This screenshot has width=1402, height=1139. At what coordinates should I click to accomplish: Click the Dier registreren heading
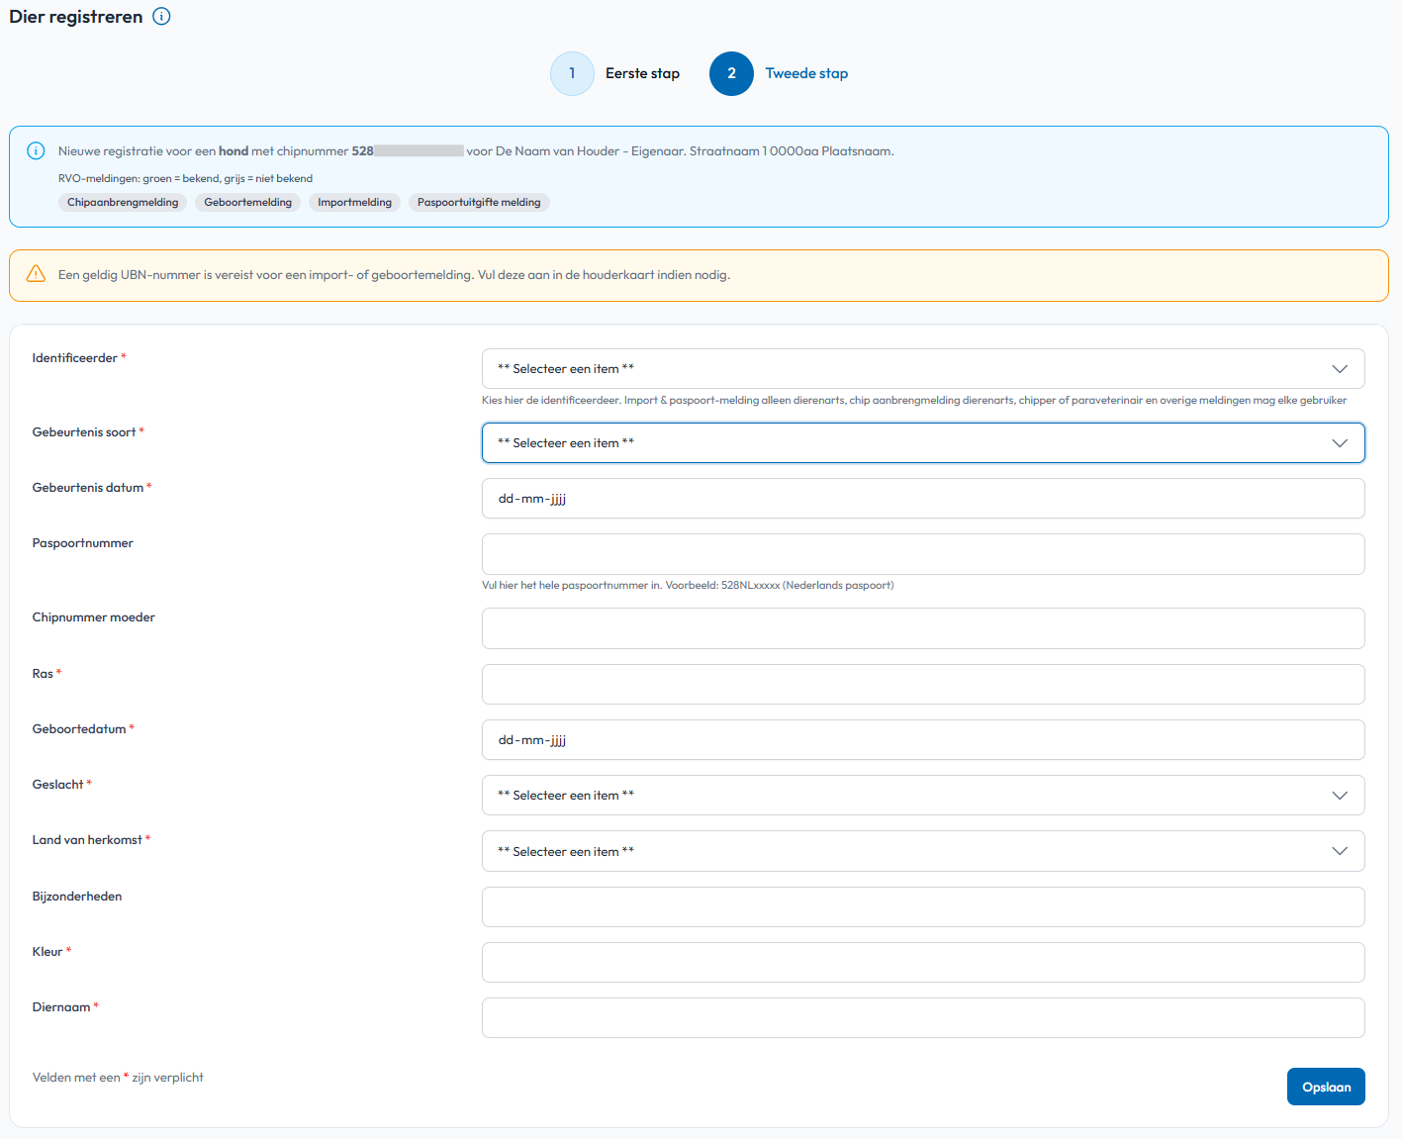tap(76, 17)
